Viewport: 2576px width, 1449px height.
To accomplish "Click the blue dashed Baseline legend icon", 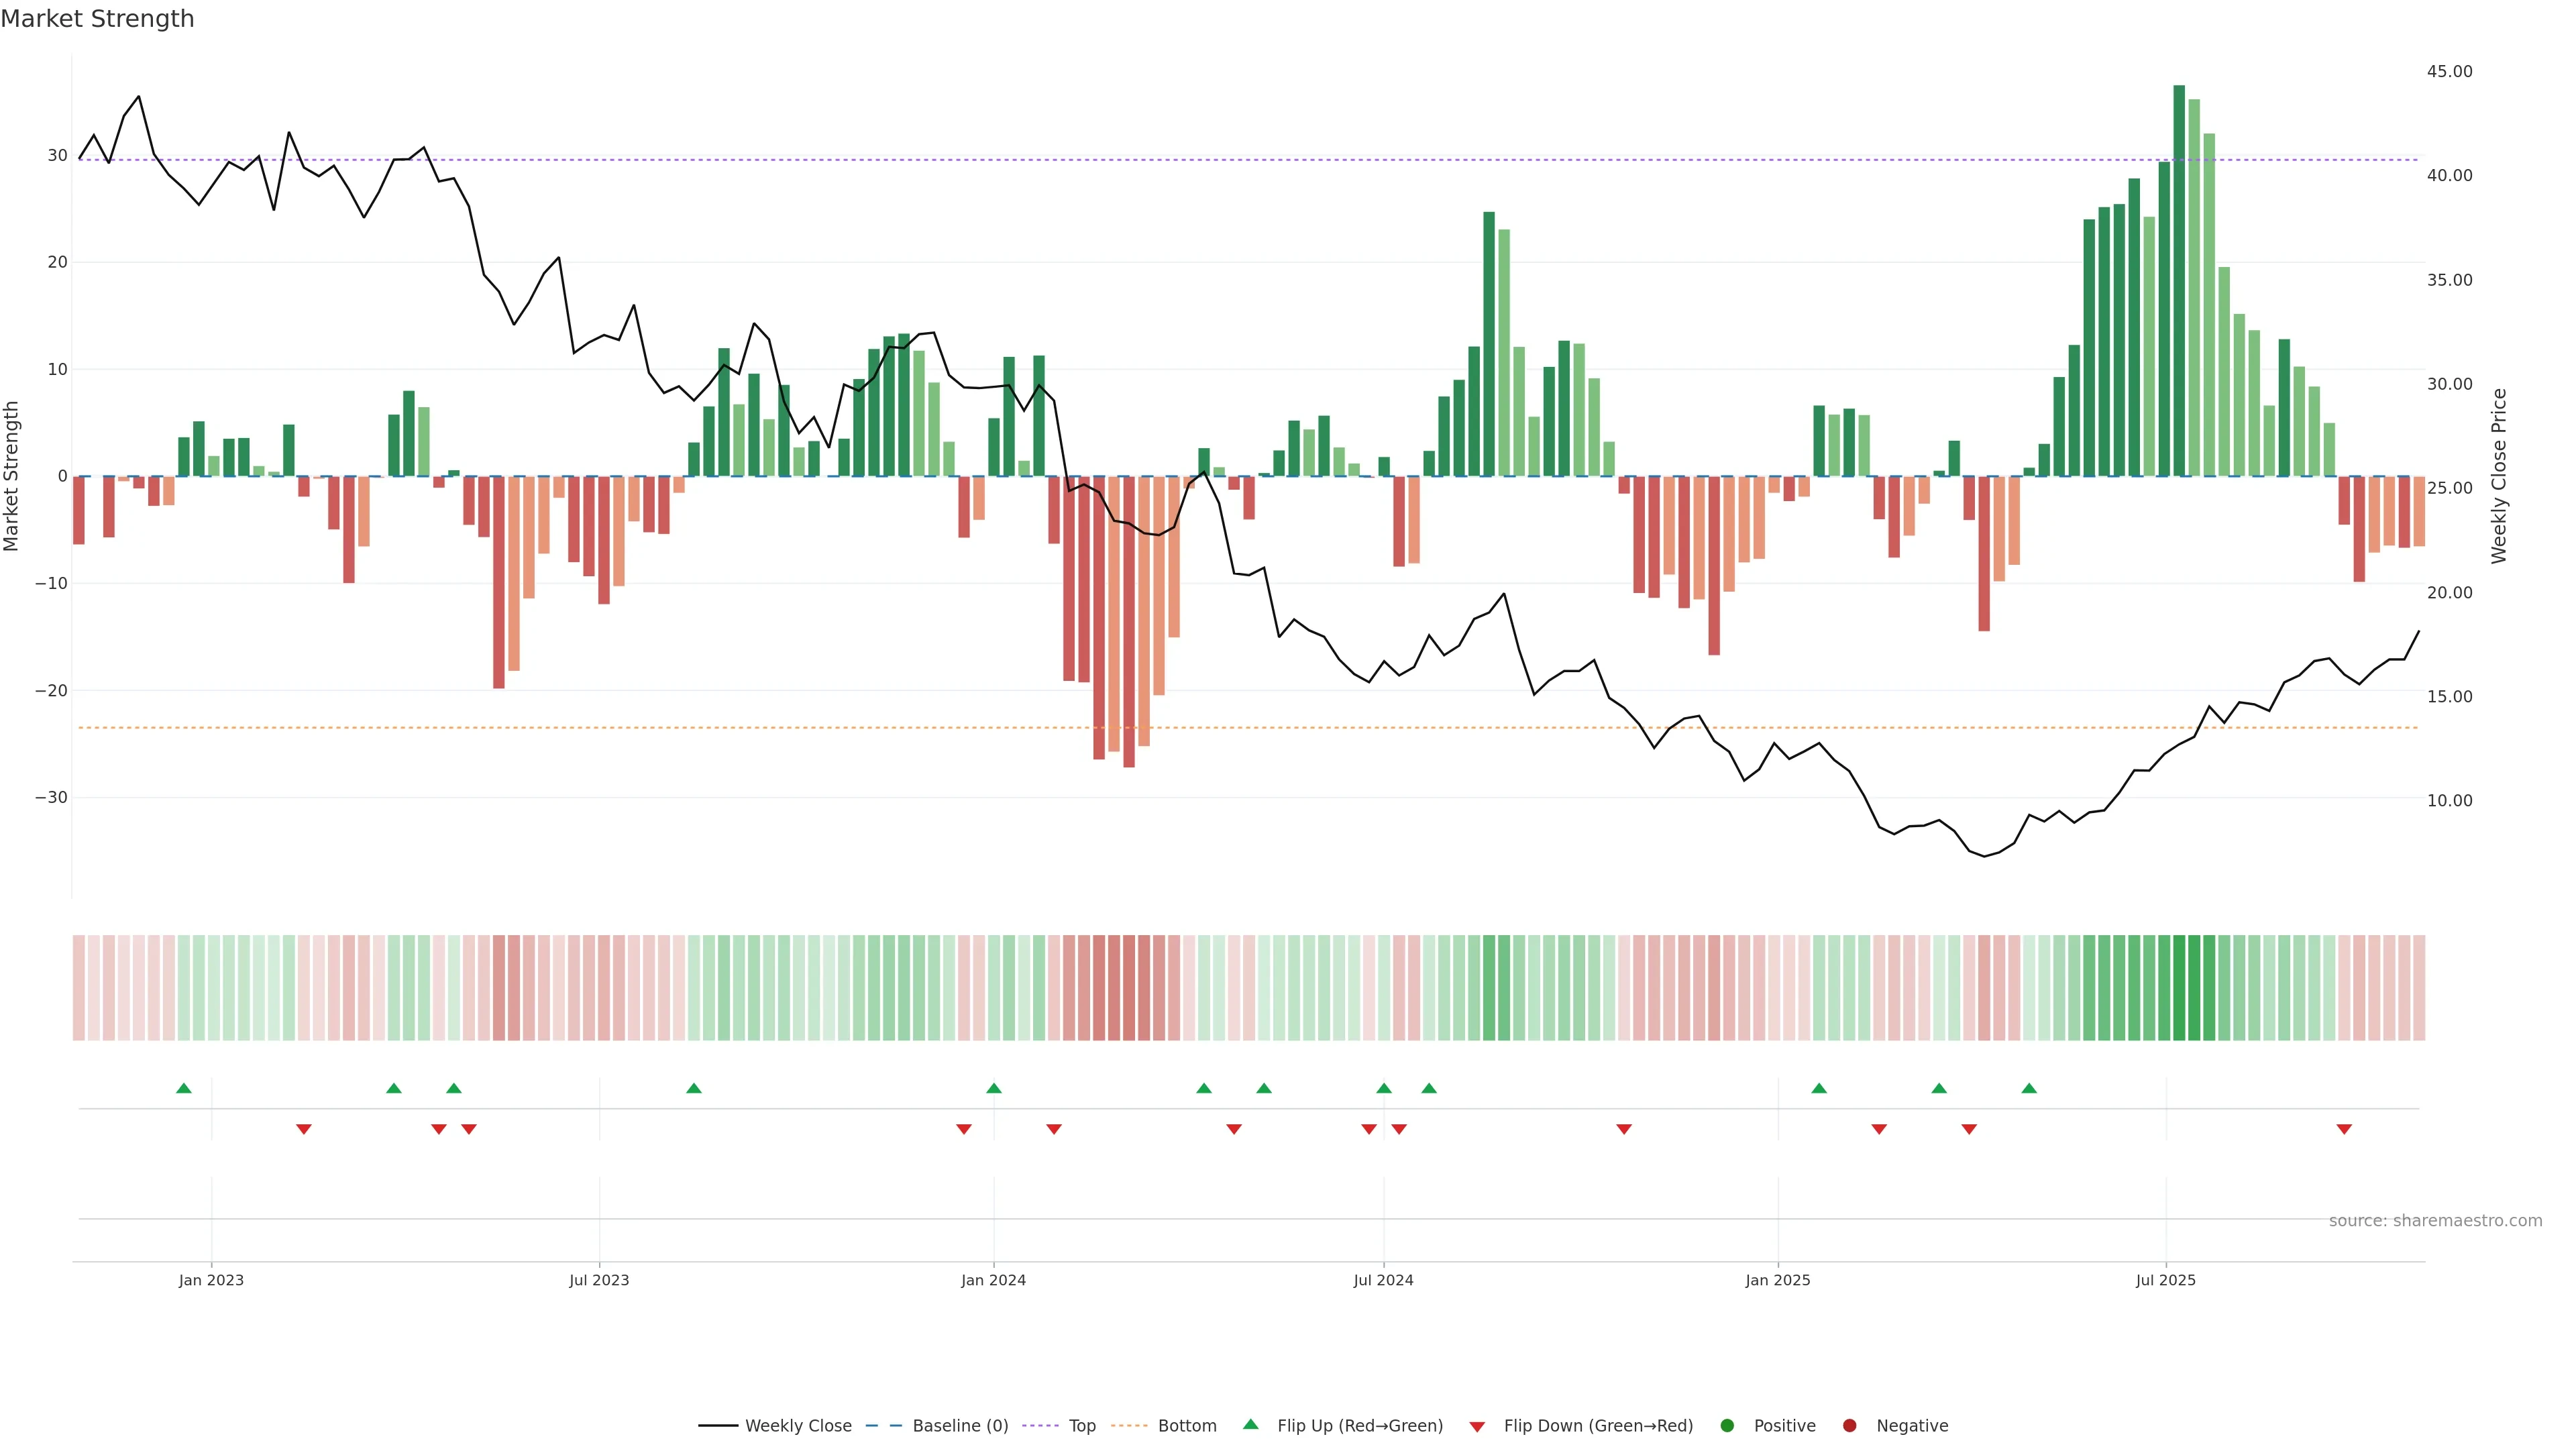I will 883,1426.
